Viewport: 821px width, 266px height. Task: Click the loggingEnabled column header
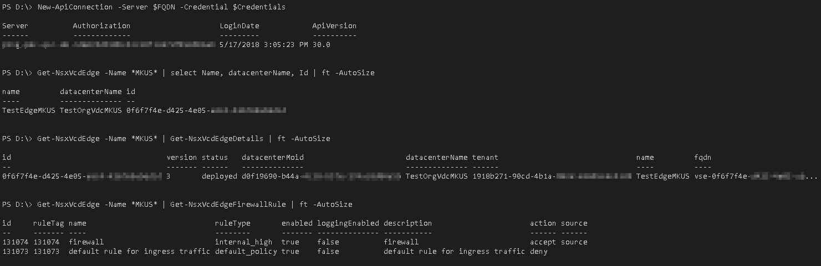348,223
